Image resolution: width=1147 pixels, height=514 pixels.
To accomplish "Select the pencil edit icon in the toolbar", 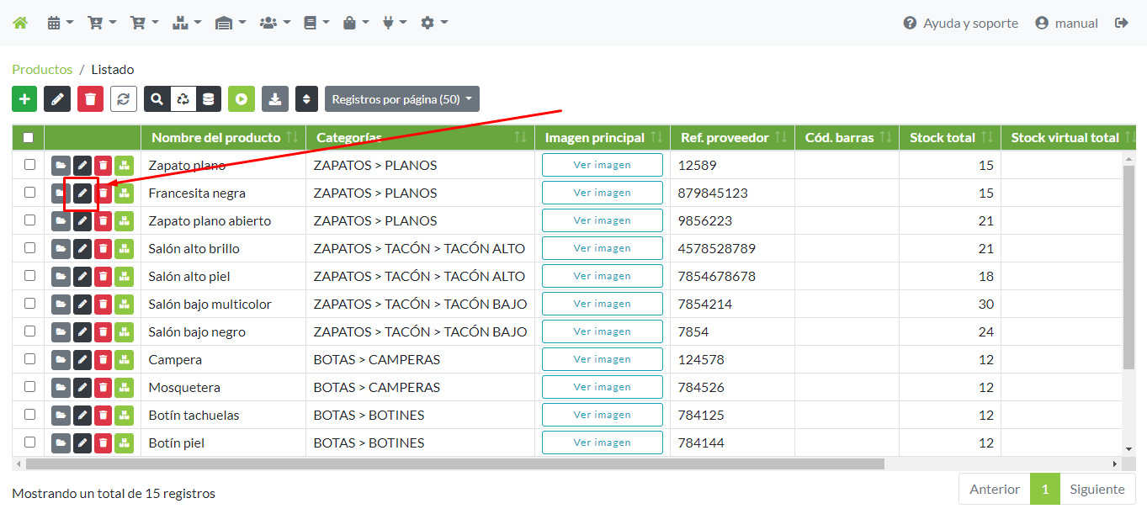I will 56,98.
